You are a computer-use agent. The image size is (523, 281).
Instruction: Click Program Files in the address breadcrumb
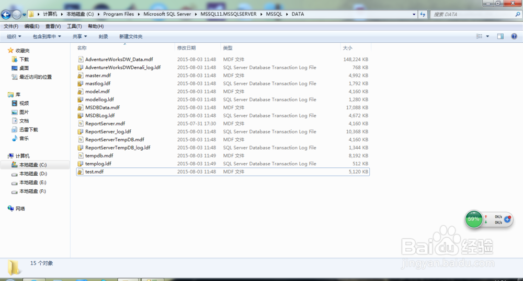pyautogui.click(x=118, y=14)
